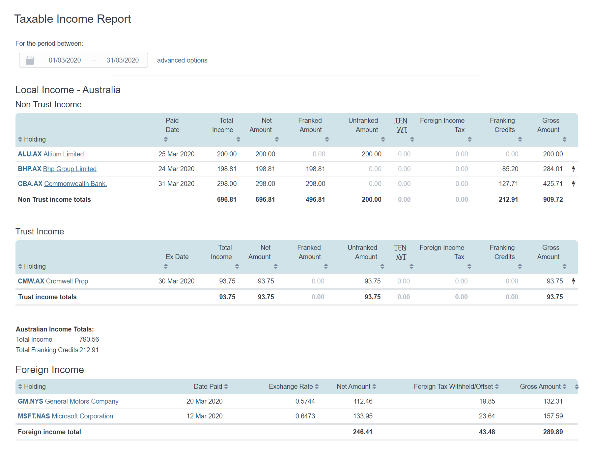The image size is (593, 451).
Task: Click TFN WT abbreviation in Non Trust header
Action: click(x=401, y=125)
